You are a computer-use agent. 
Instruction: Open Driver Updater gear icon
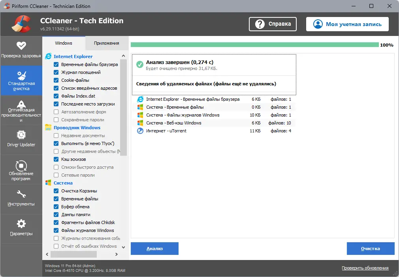pyautogui.click(x=21, y=135)
